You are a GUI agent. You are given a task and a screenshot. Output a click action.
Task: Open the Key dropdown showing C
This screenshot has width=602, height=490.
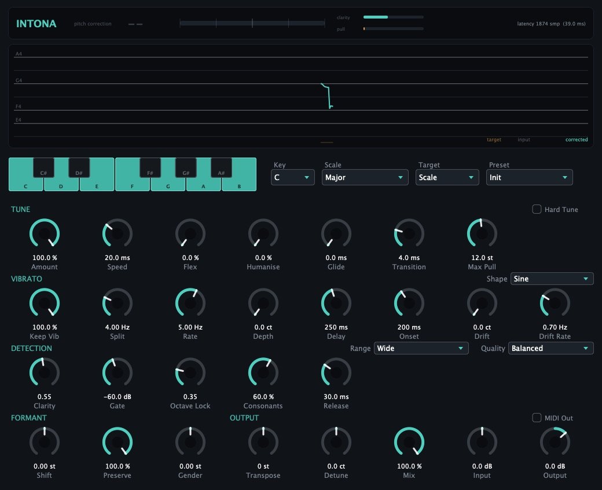(x=292, y=177)
